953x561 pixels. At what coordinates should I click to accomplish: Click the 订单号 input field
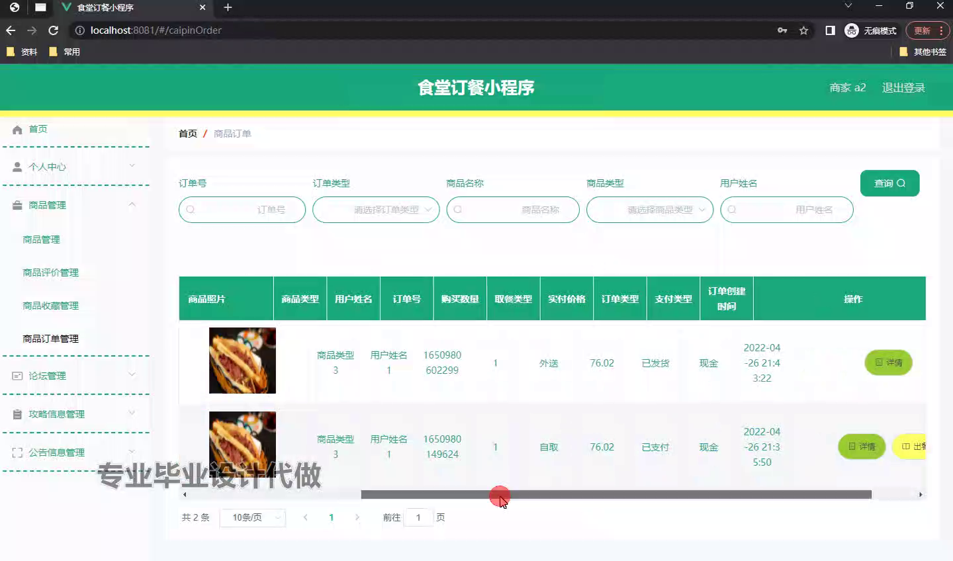pyautogui.click(x=242, y=210)
